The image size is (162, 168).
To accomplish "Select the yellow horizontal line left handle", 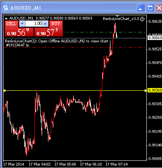I will click(x=5, y=91).
